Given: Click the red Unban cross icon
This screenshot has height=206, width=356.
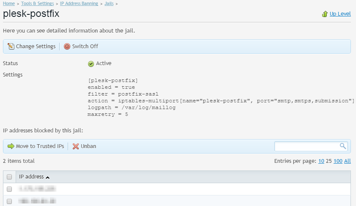Looking at the screenshot, I should point(76,146).
